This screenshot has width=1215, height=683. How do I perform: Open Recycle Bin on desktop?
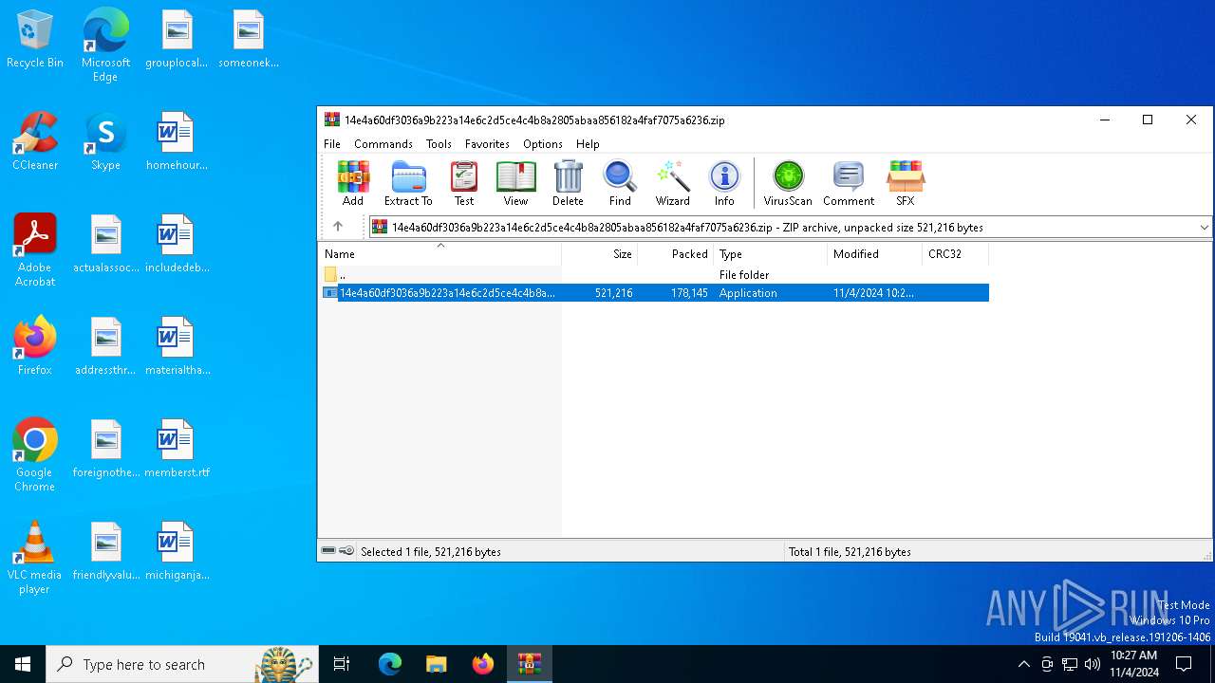35,40
